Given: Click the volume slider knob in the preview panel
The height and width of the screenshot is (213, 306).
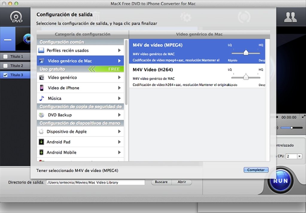Looking at the screenshot, I should pyautogui.click(x=292, y=128).
